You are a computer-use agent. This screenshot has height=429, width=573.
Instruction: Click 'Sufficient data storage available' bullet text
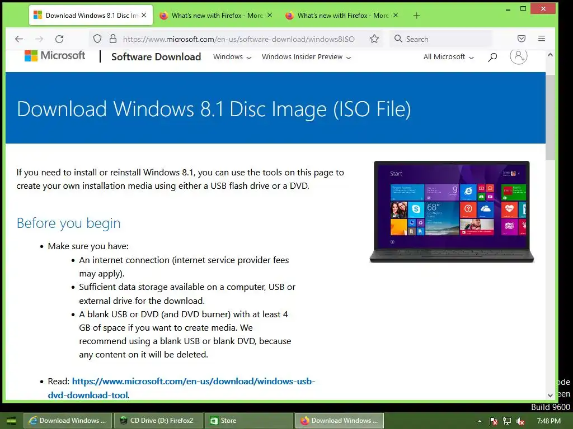pos(187,294)
